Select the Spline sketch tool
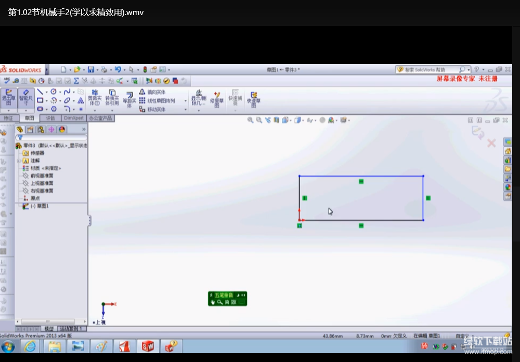The height and width of the screenshot is (362, 520). [67, 92]
